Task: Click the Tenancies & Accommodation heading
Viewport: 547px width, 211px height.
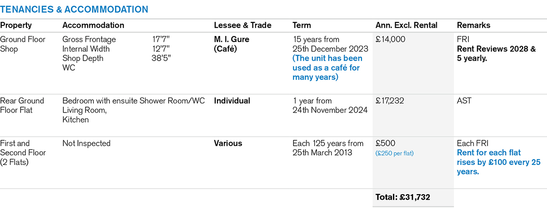Action: click(74, 9)
